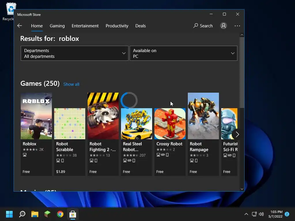Screen dimensions: 295x221
Task: Close the Microsoft Store window
Action: pos(238,14)
